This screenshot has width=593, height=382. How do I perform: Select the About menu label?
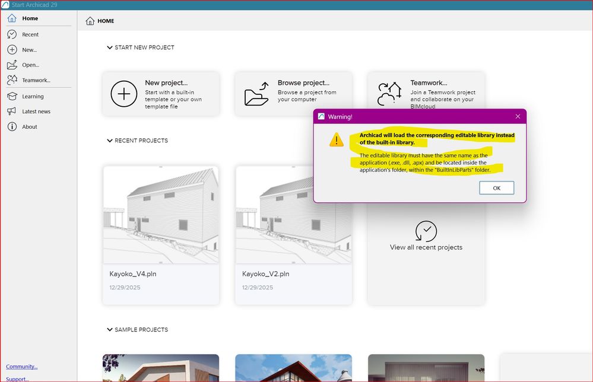pos(30,126)
